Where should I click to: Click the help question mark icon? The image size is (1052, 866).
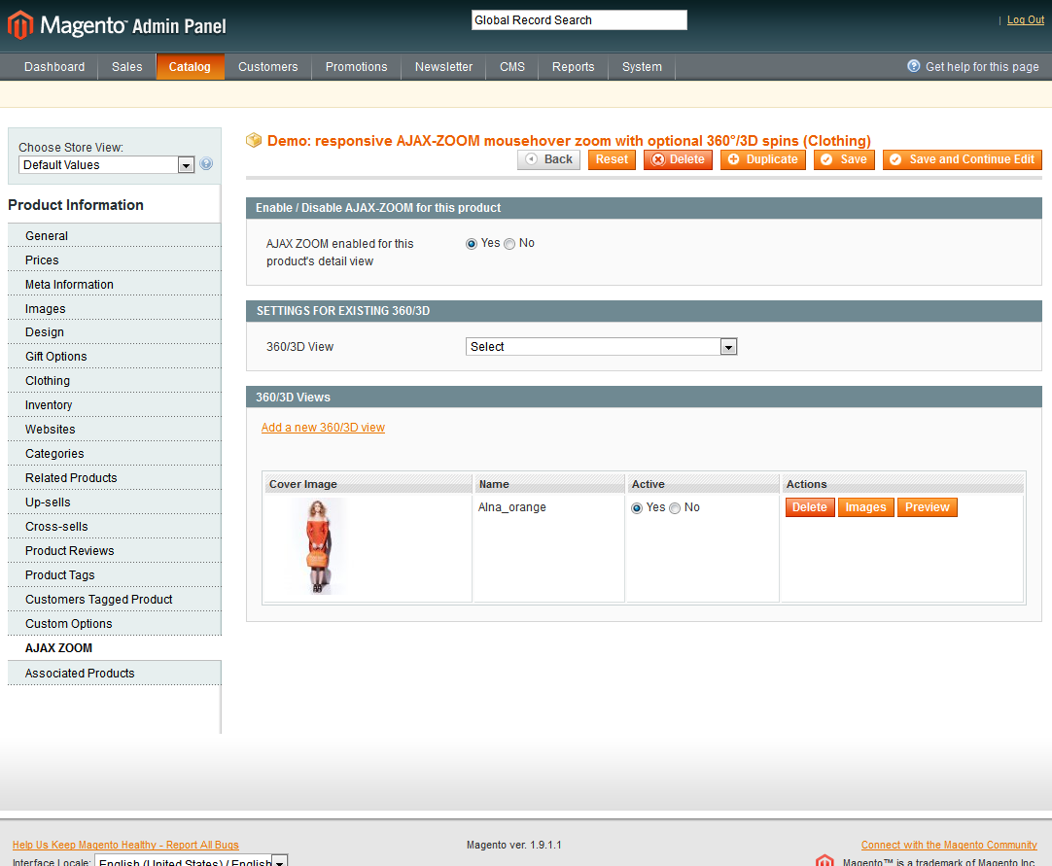[x=913, y=66]
